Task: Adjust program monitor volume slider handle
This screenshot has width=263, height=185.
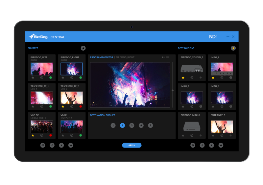Action: click(173, 90)
